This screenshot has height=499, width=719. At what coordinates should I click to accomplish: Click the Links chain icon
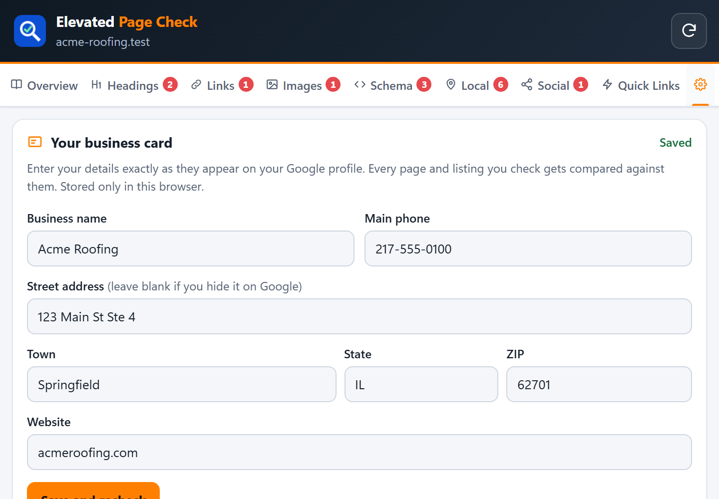[196, 85]
